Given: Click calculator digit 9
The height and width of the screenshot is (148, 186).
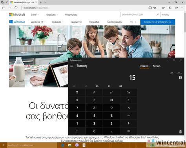Looking at the screenshot, I should click(x=111, y=108).
